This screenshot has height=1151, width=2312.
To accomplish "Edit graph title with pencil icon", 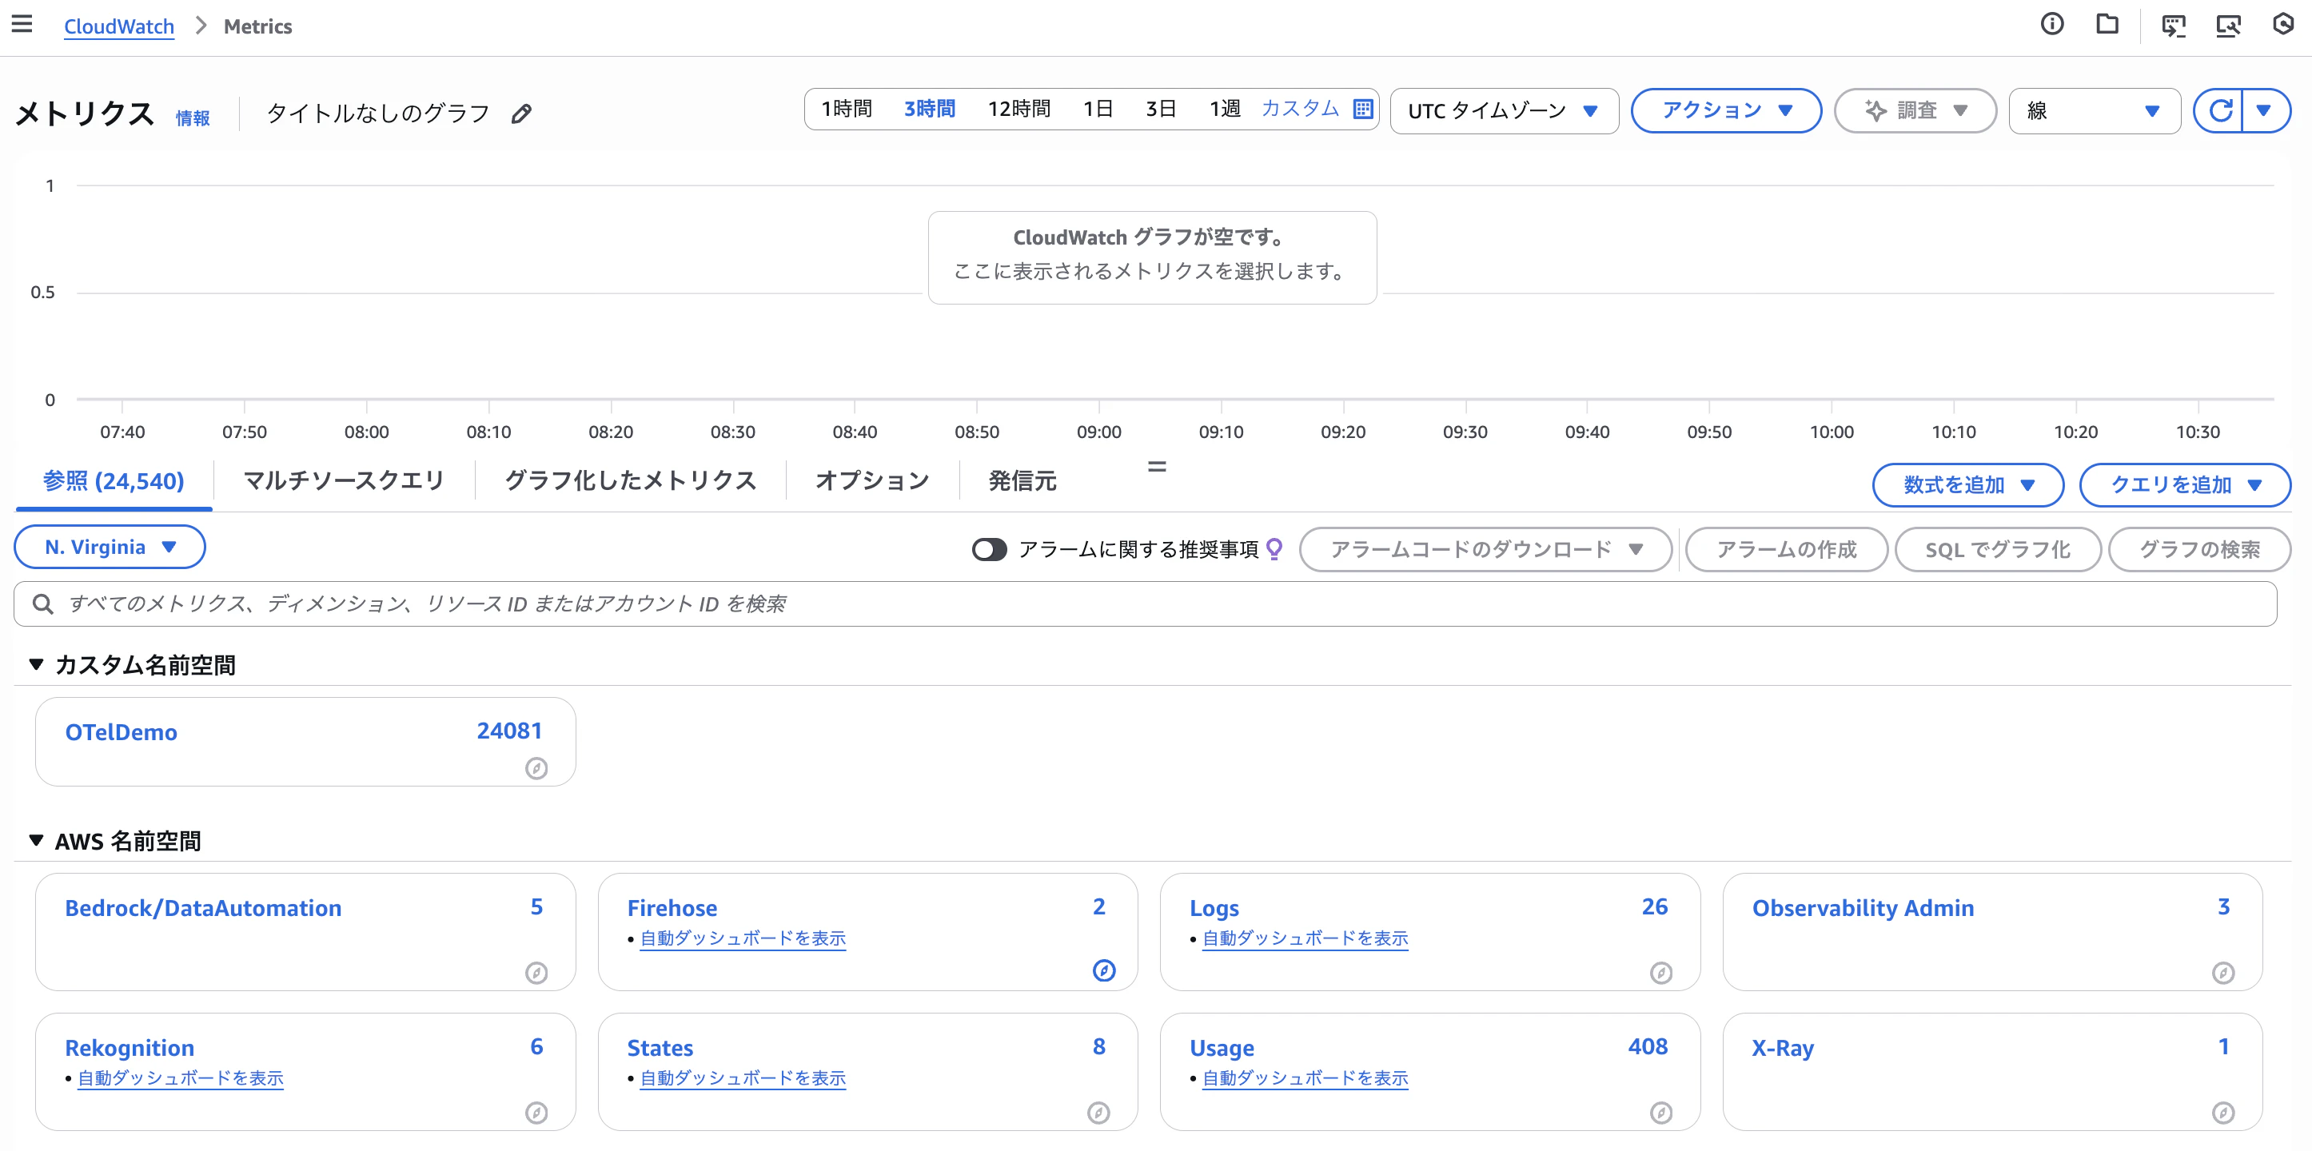I will tap(521, 114).
